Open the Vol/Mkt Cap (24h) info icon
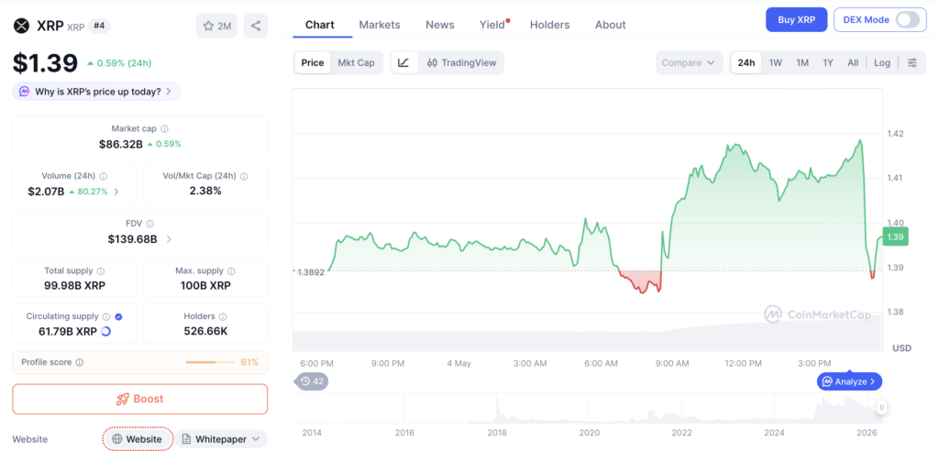Image resolution: width=939 pixels, height=451 pixels. (x=244, y=176)
